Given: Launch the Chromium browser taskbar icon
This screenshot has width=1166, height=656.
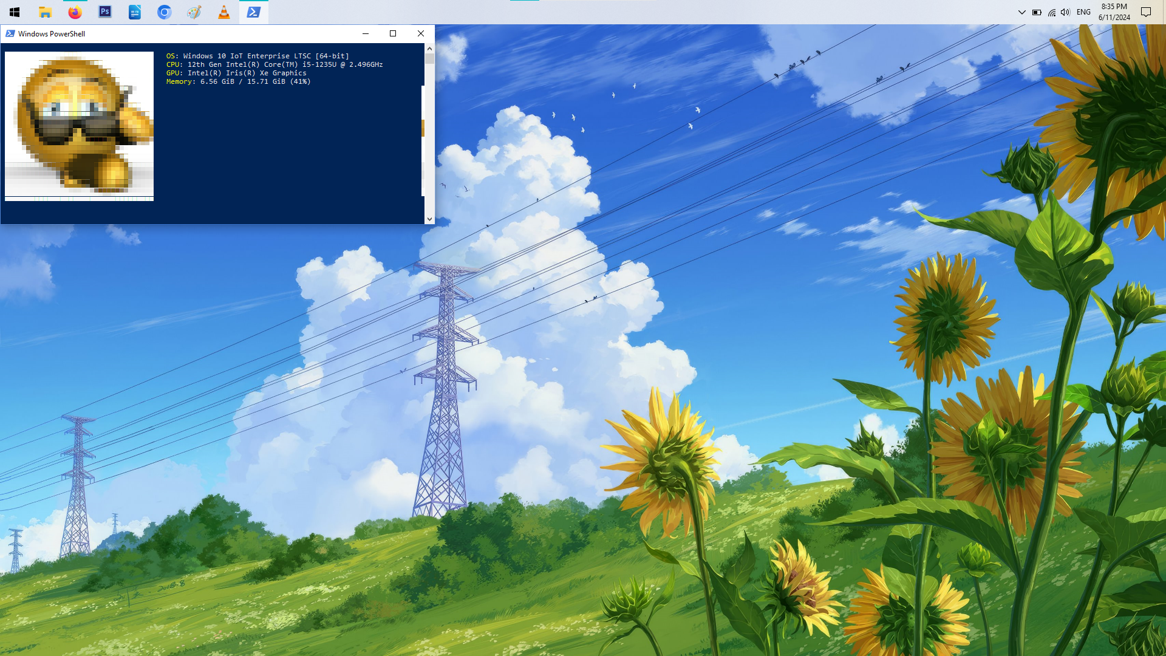Looking at the screenshot, I should pos(164,12).
